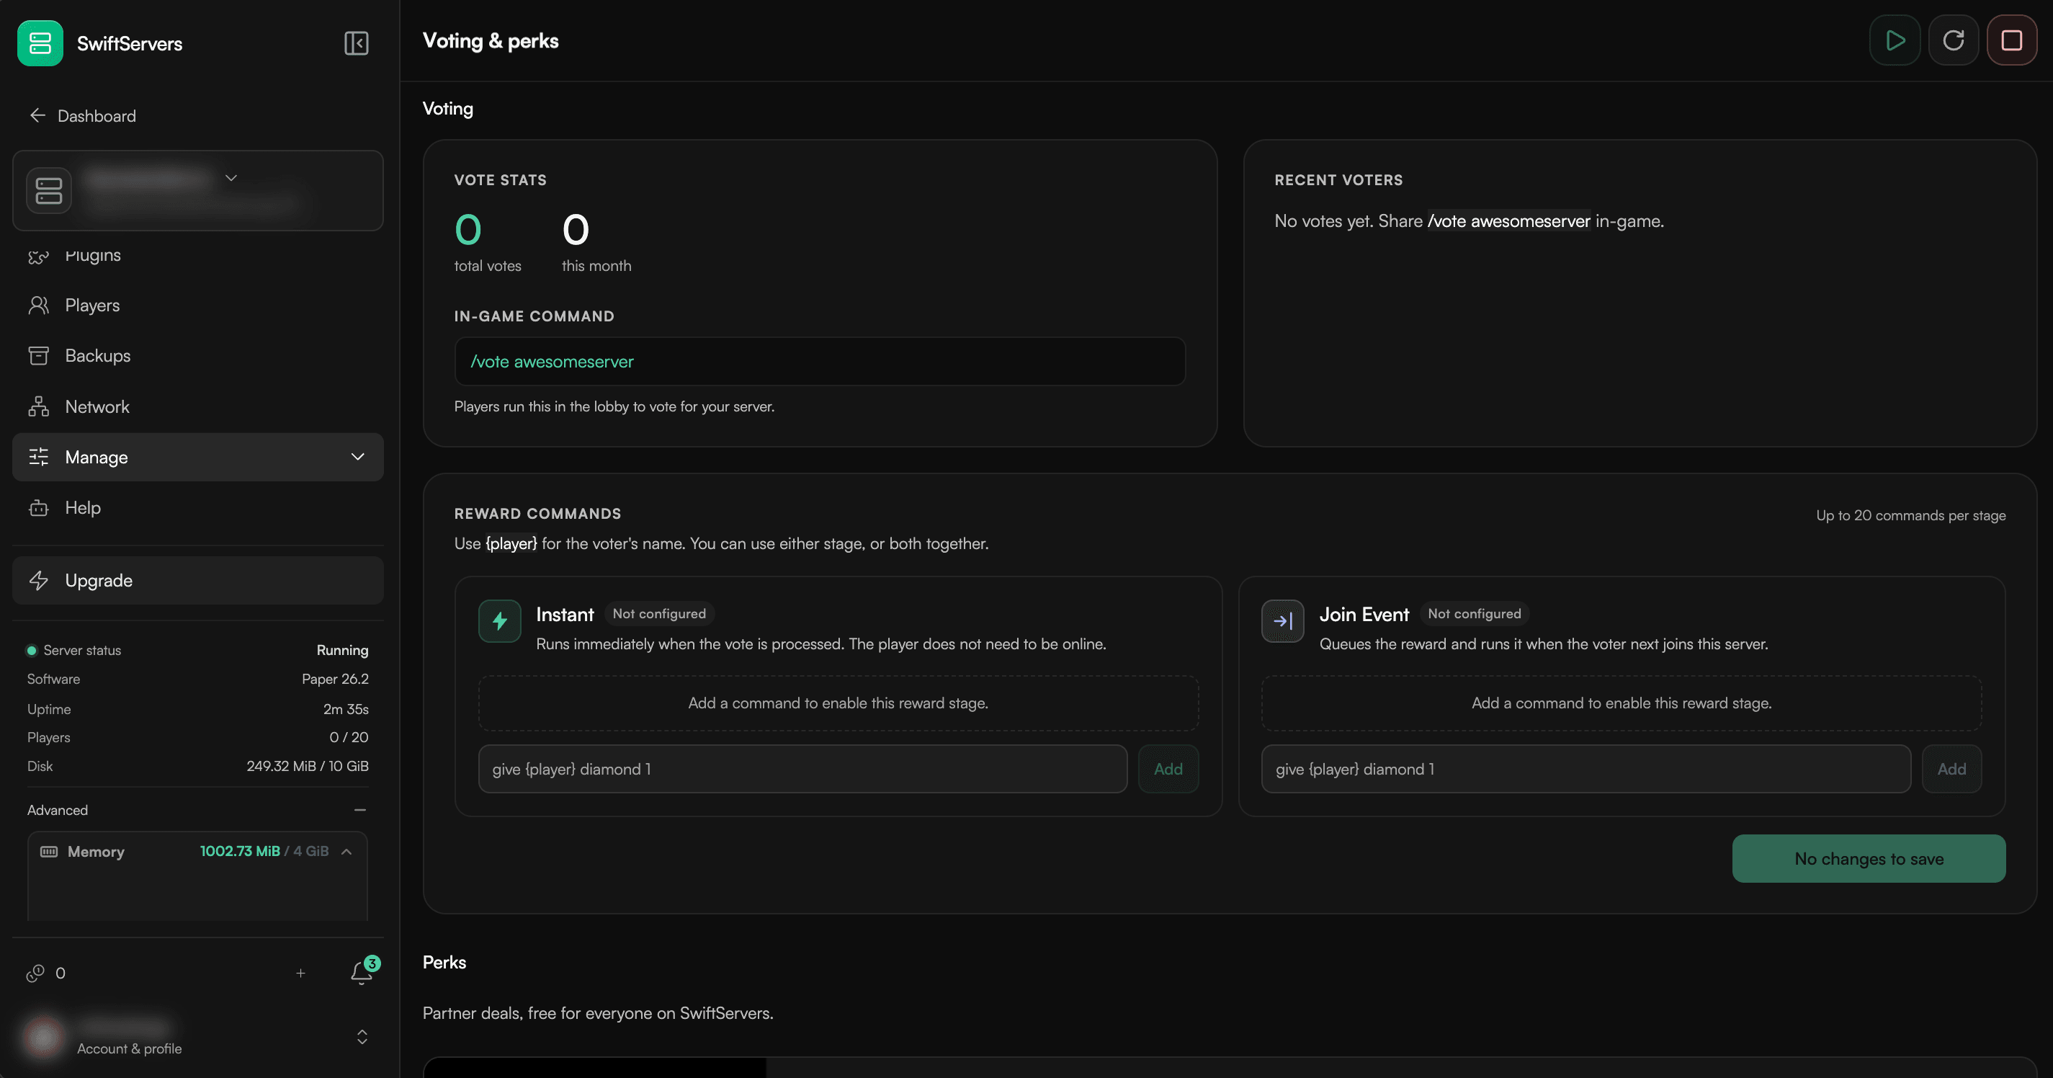
Task: Click the Network nodes icon
Action: pyautogui.click(x=38, y=406)
